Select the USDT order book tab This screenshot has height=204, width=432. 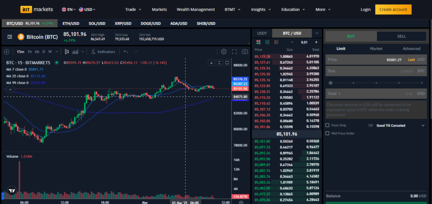click(262, 33)
